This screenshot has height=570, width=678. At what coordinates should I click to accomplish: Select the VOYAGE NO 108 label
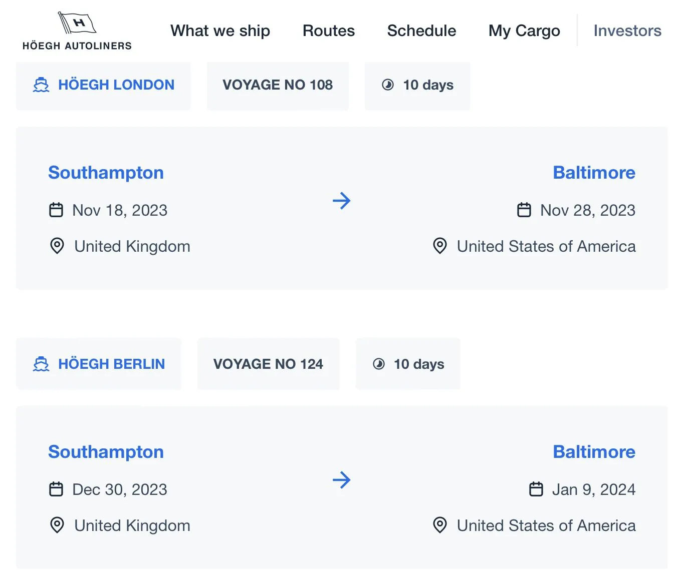(x=278, y=85)
